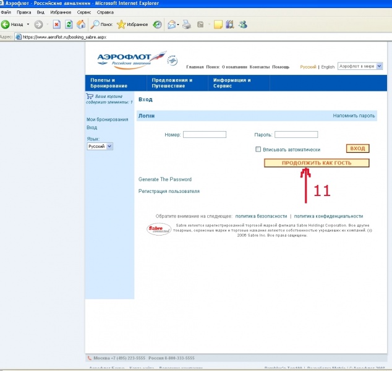Open the Язык language dropdown
This screenshot has height=371, width=392.
pyautogui.click(x=100, y=147)
